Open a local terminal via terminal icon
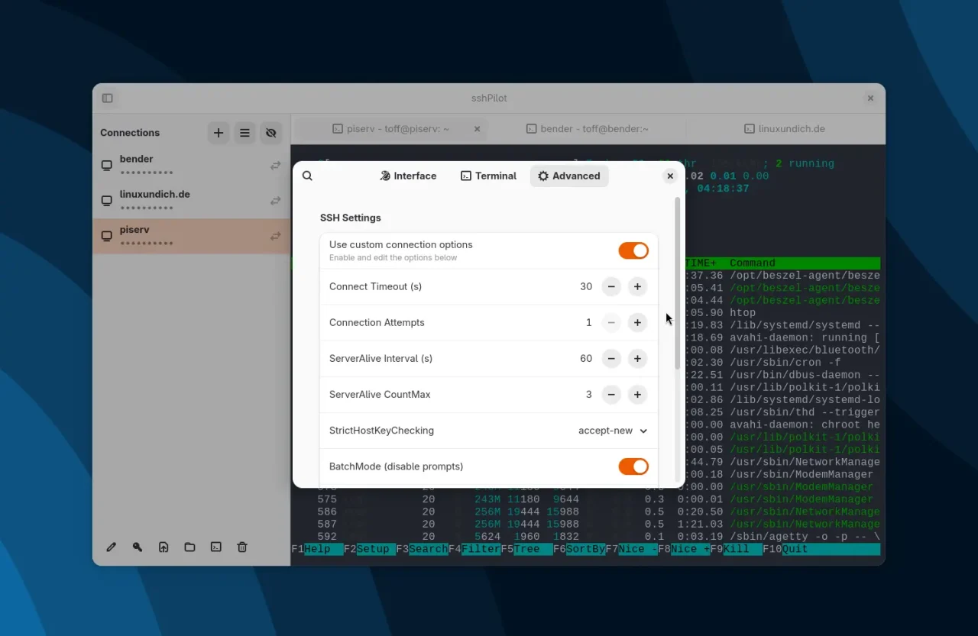This screenshot has width=978, height=636. (x=215, y=547)
